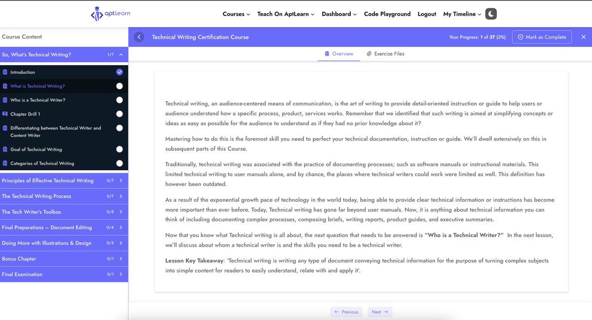Toggle completion circle for Goal of Technical Writing

pyautogui.click(x=119, y=149)
